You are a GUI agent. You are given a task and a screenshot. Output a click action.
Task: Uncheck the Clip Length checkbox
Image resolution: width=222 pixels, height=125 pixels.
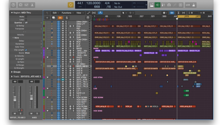point(26,50)
